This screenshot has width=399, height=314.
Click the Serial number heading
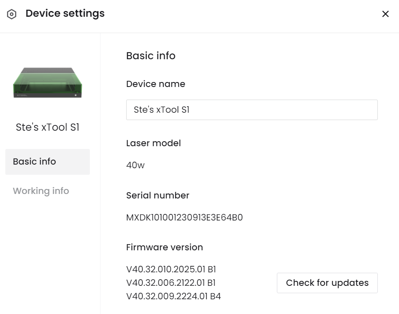pyautogui.click(x=158, y=196)
